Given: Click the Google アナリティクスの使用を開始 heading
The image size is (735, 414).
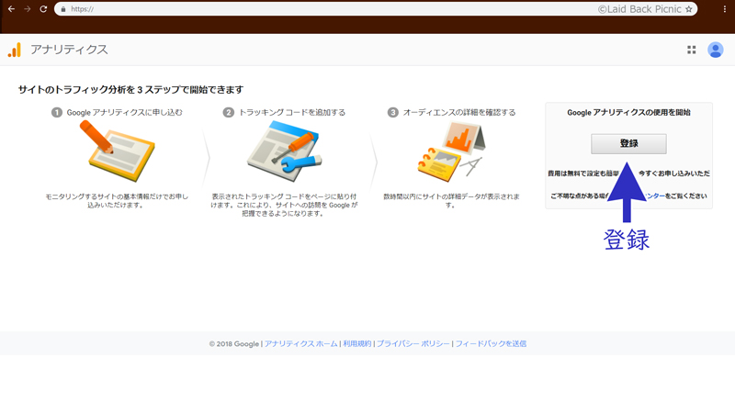Looking at the screenshot, I should [x=628, y=112].
